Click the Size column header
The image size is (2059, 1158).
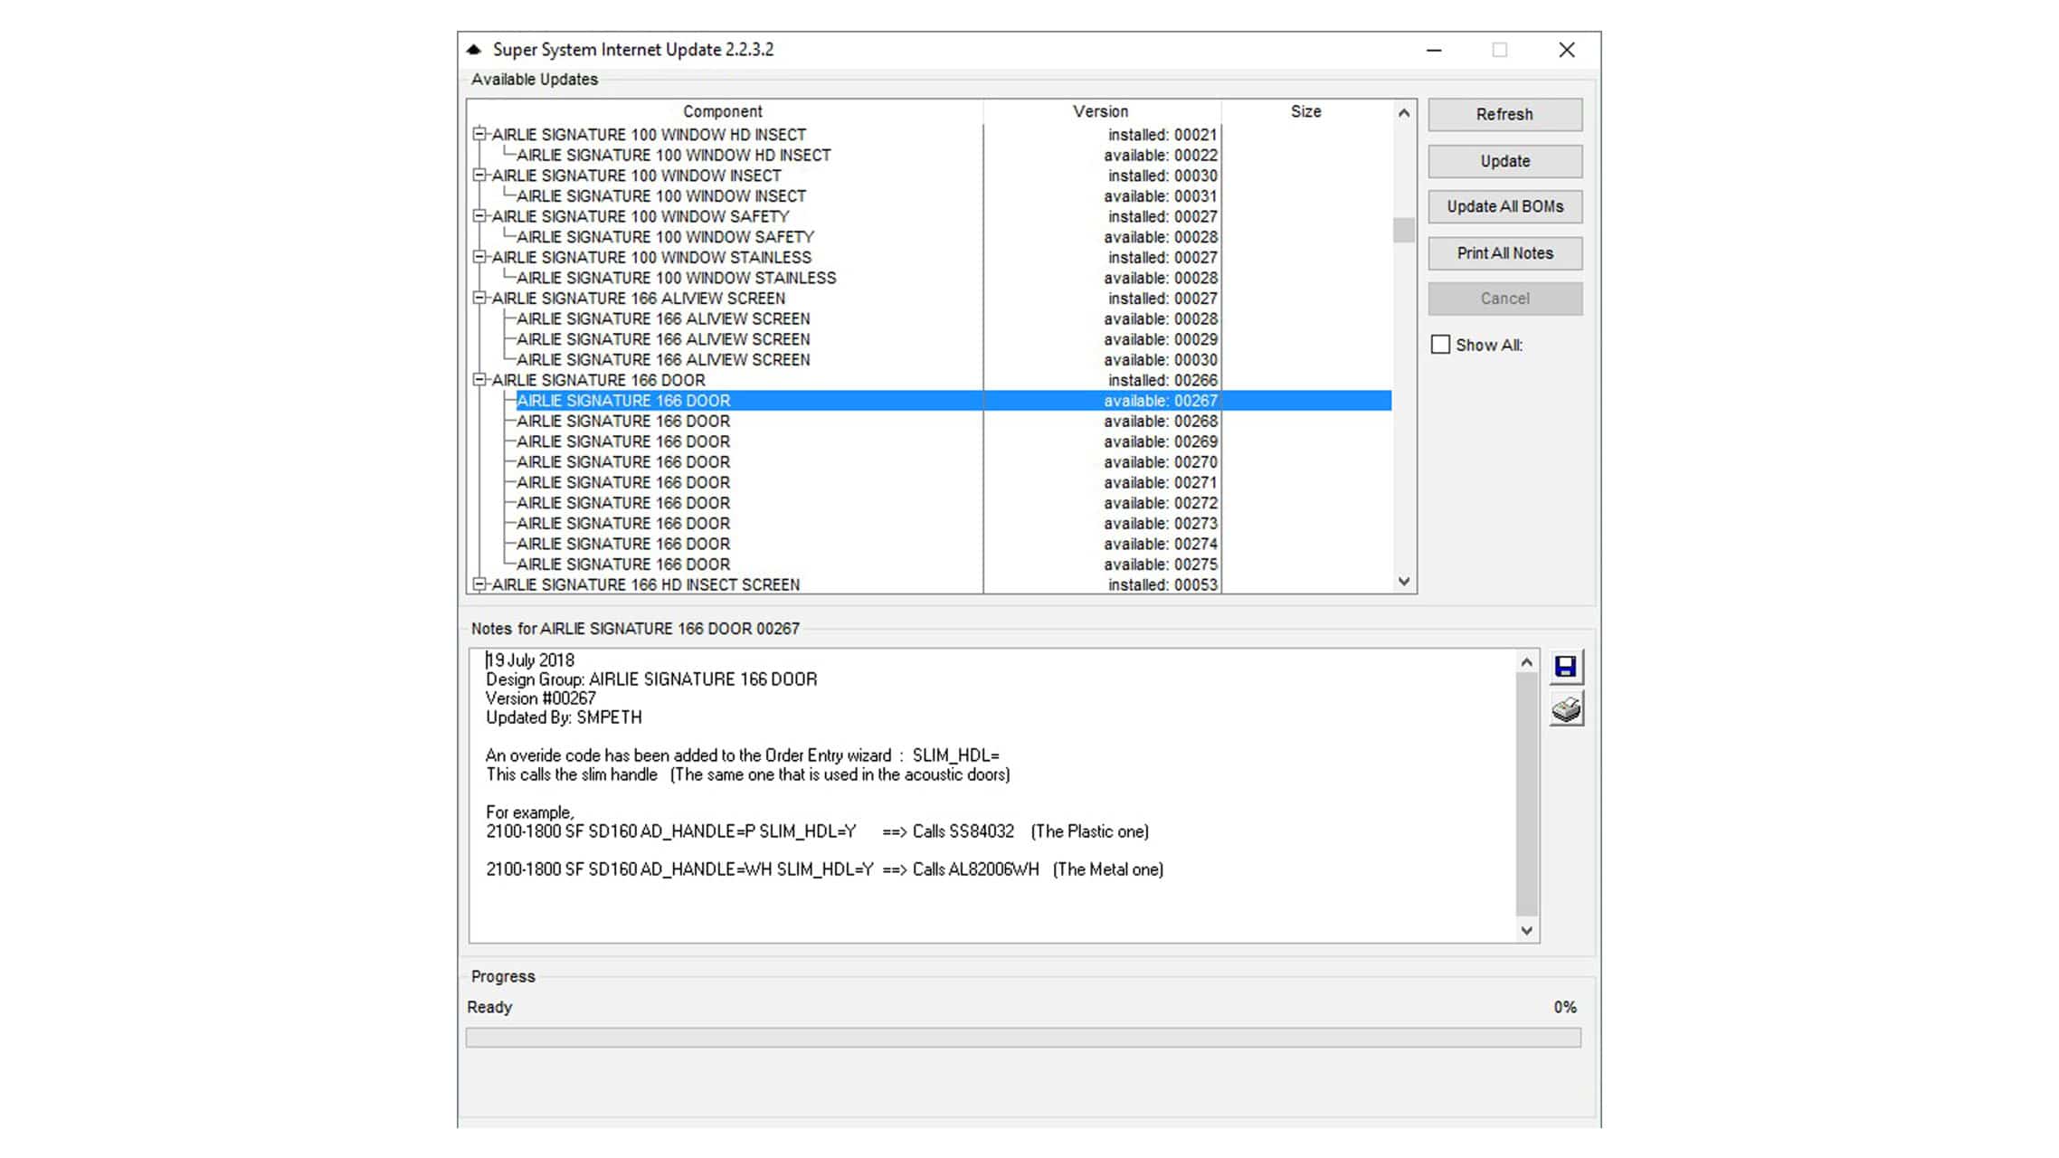(x=1305, y=111)
